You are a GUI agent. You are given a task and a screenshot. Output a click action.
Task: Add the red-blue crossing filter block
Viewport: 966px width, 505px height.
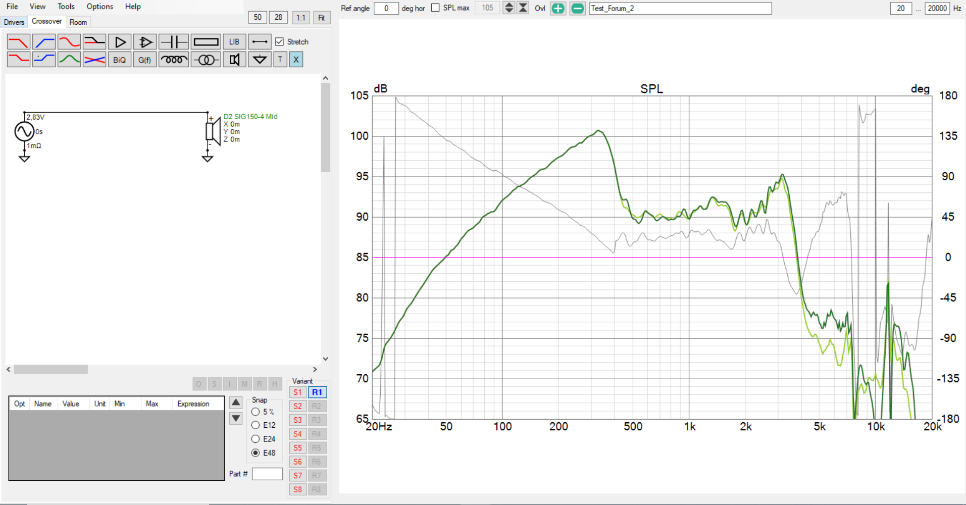[94, 60]
